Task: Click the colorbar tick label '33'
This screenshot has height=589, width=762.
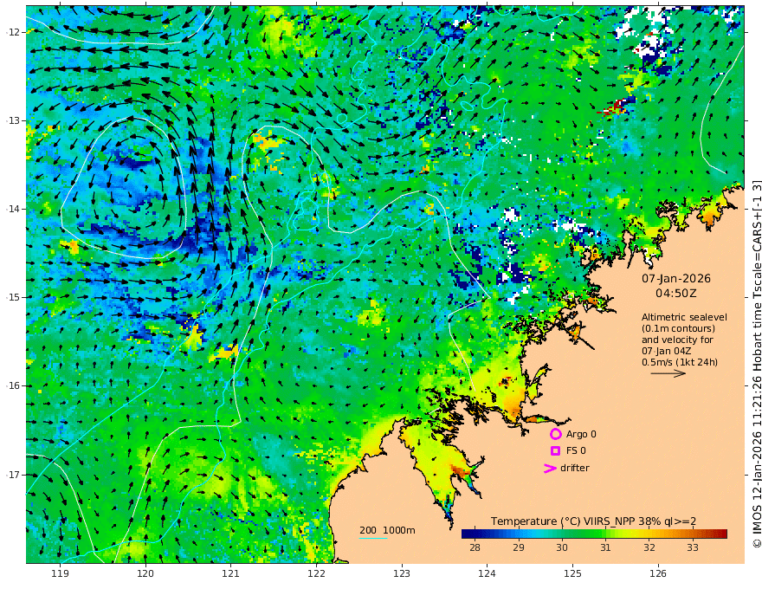Action: (693, 547)
